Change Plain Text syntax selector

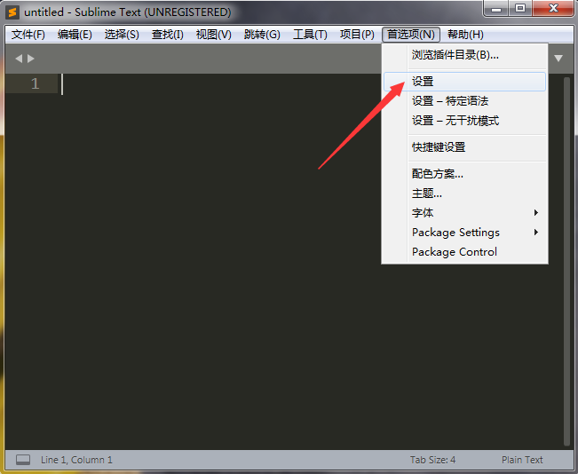(522, 460)
